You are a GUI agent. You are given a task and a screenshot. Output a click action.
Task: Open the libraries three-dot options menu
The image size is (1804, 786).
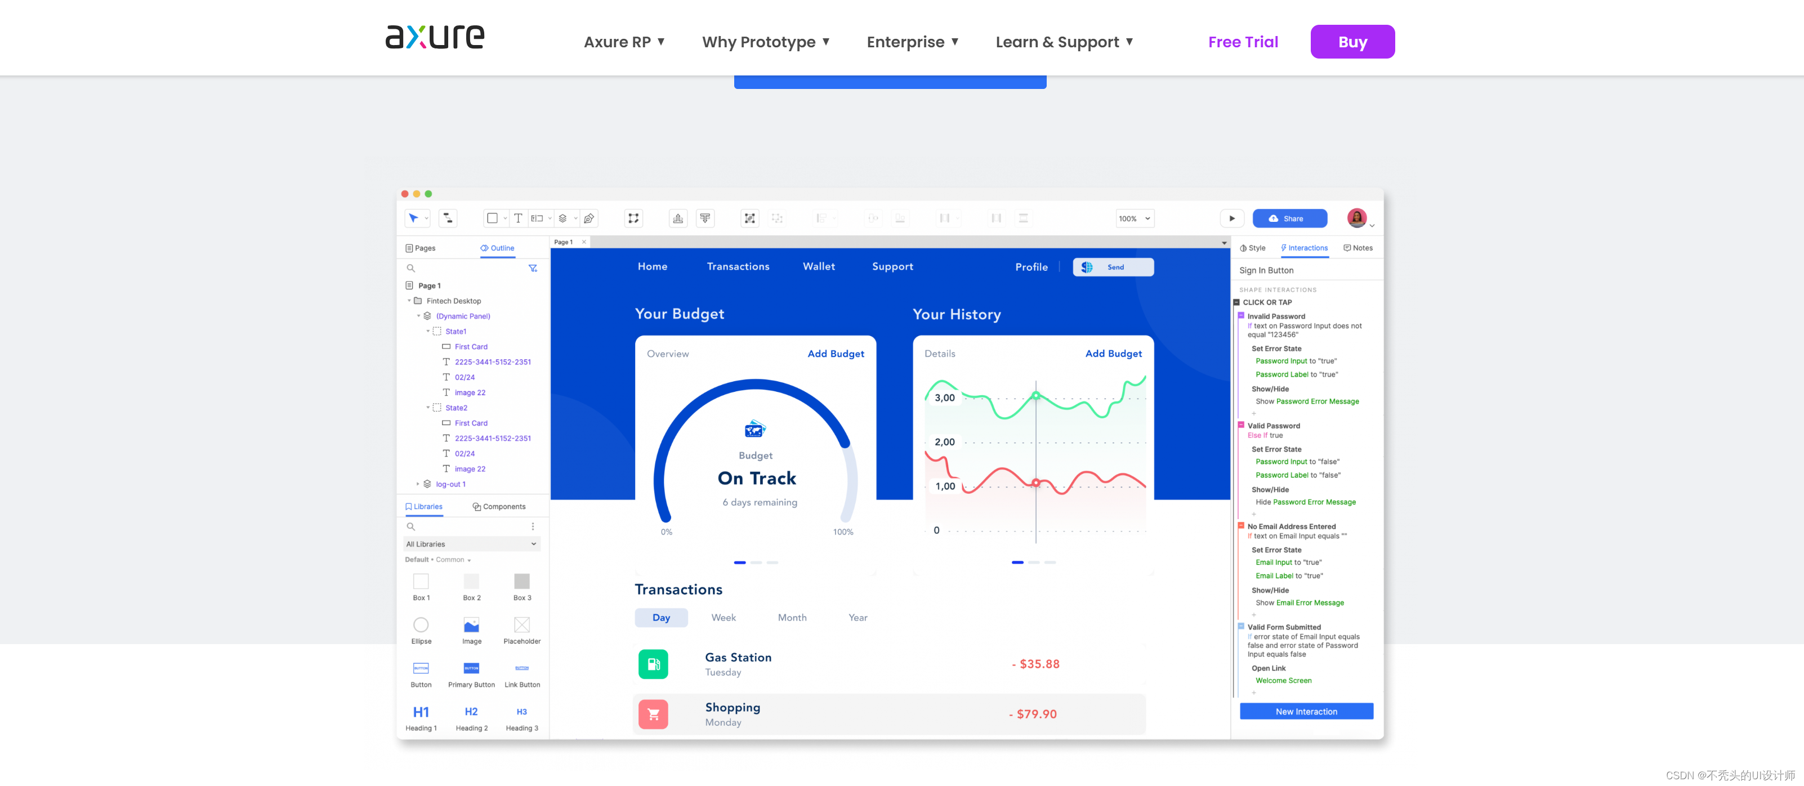click(533, 526)
